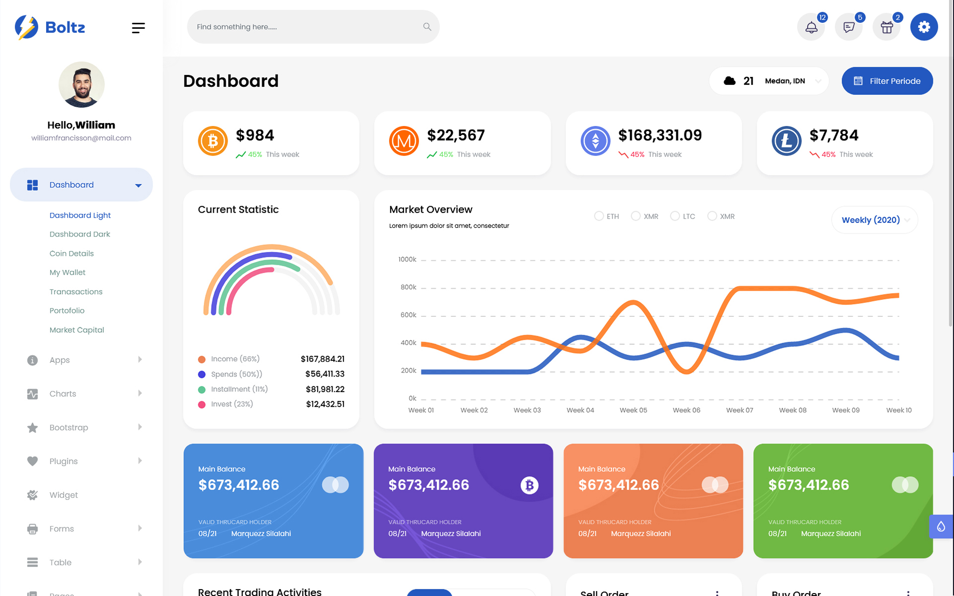Open the Medan, IDN location dropdown

(785, 81)
